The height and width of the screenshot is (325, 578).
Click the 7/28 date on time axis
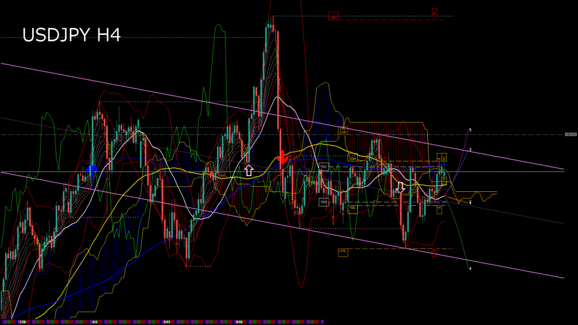[x=23, y=322]
